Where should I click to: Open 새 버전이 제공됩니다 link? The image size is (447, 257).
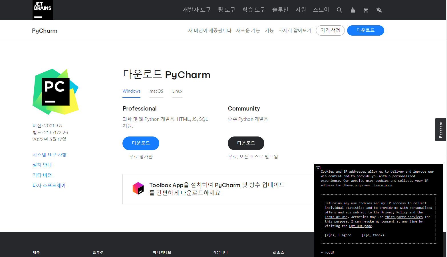(x=210, y=30)
